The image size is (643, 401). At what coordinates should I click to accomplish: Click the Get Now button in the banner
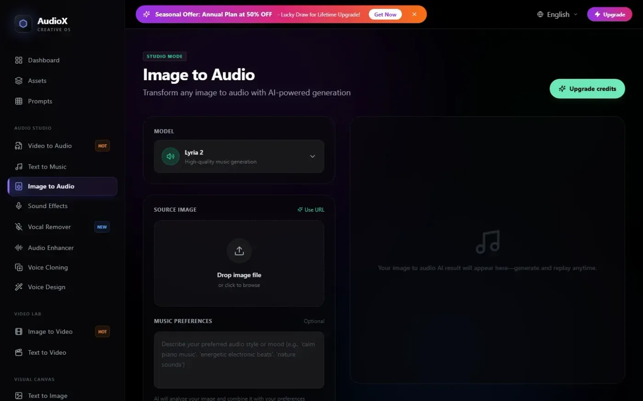coord(385,14)
